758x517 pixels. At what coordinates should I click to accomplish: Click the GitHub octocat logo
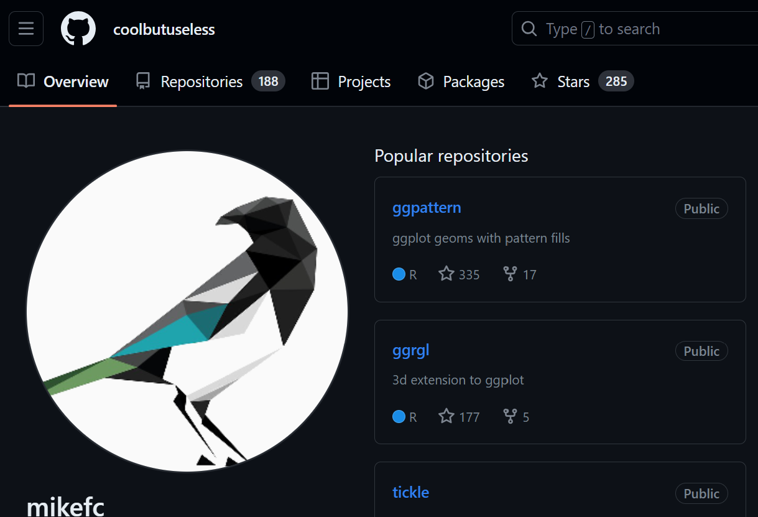[78, 29]
